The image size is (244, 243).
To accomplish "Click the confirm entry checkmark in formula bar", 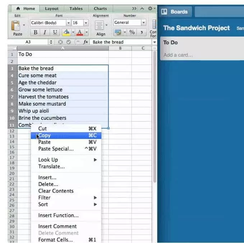I will (69, 42).
